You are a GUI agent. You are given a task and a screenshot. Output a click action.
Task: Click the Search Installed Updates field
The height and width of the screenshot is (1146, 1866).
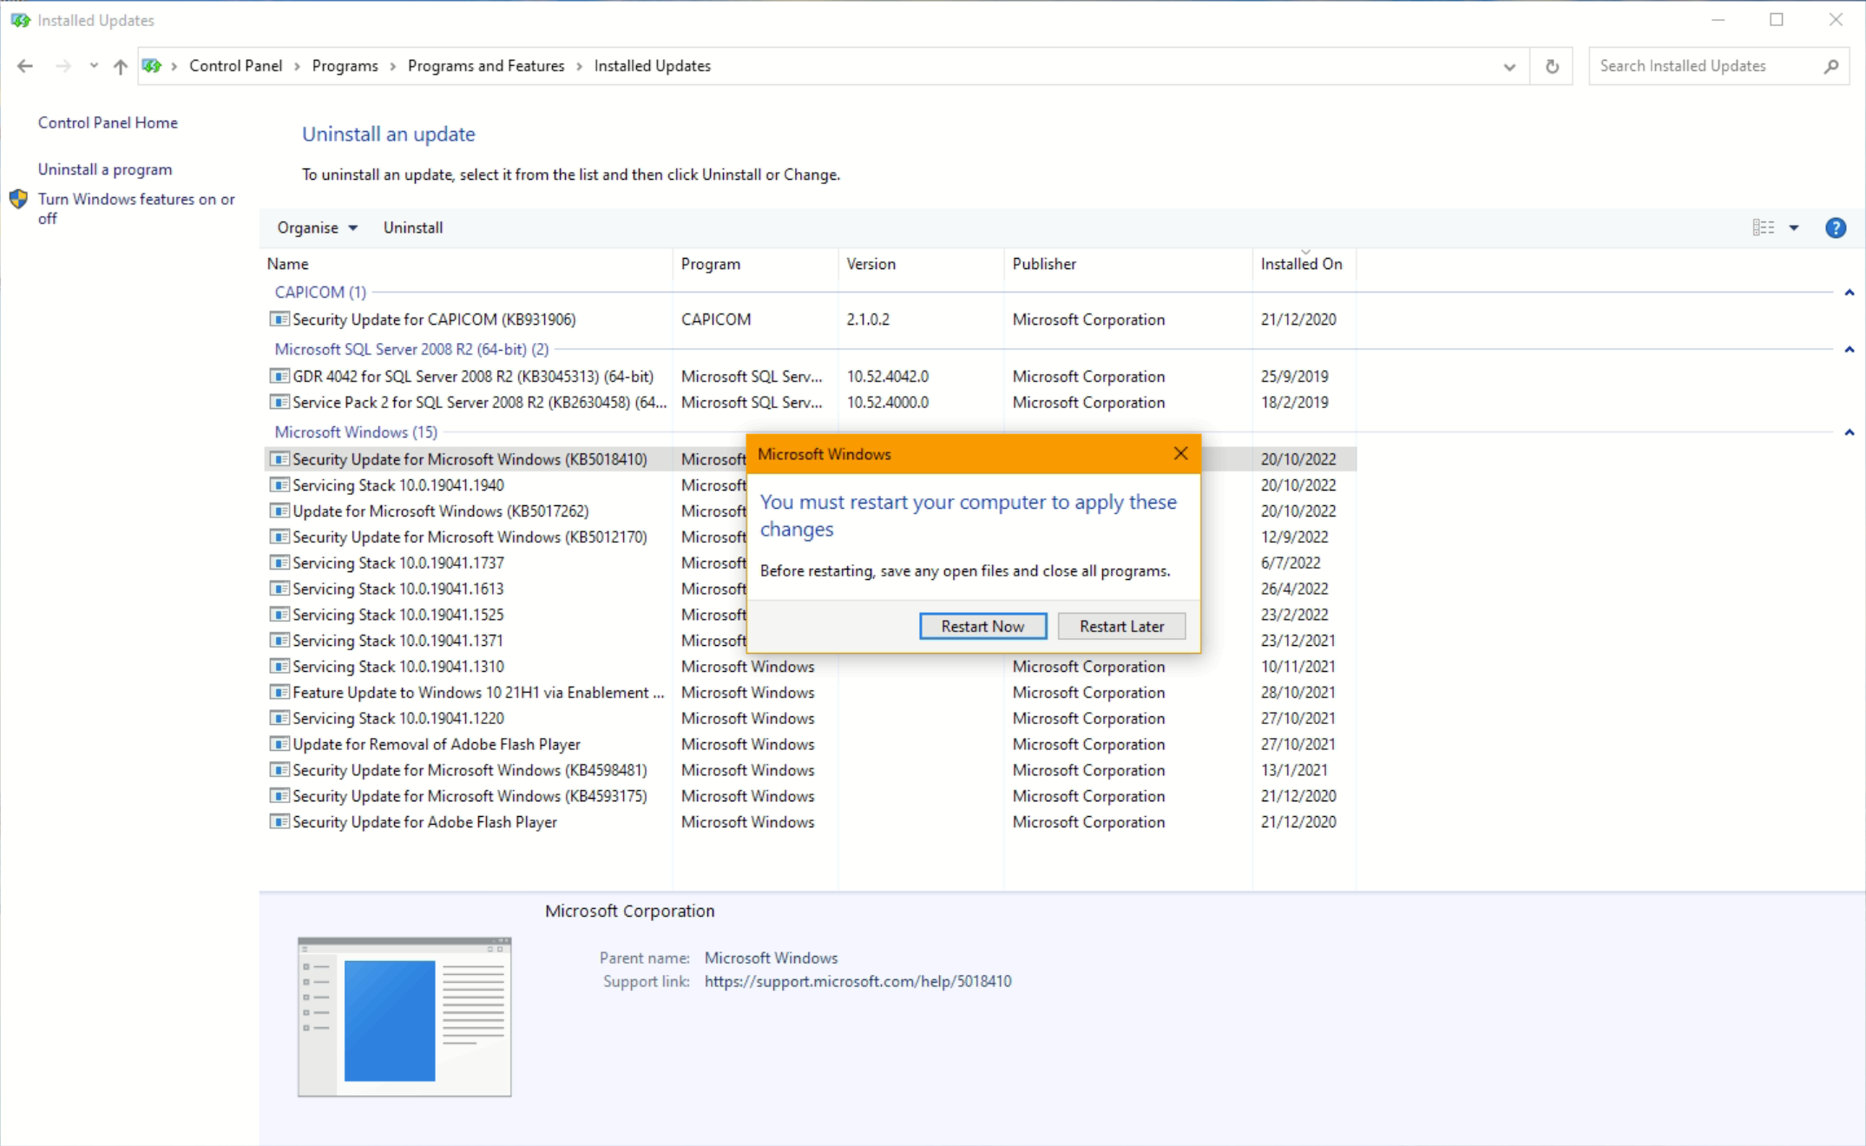coord(1701,66)
